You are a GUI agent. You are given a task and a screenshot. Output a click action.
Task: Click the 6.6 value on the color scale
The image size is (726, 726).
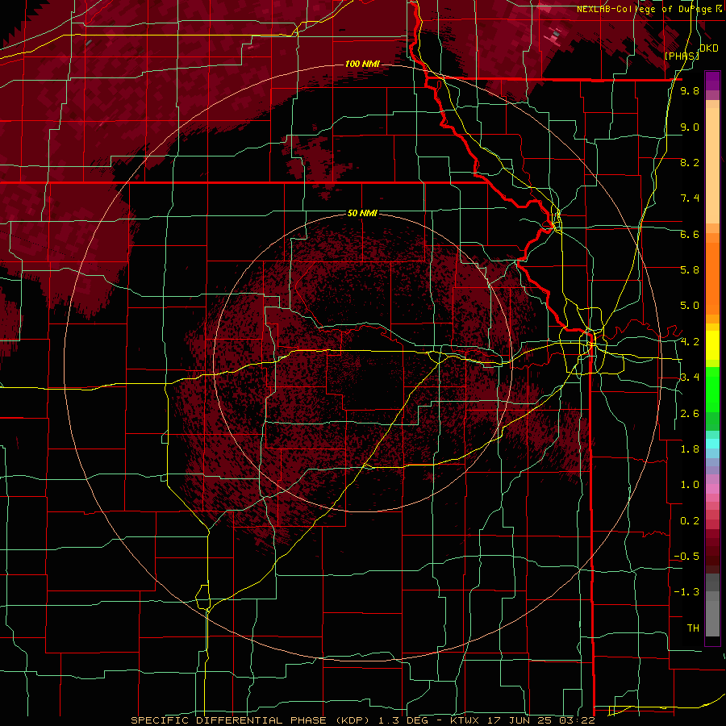[x=690, y=234]
